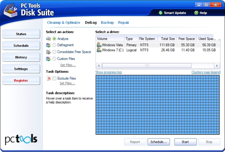Click the Exclude Files red X icon

[48, 79]
